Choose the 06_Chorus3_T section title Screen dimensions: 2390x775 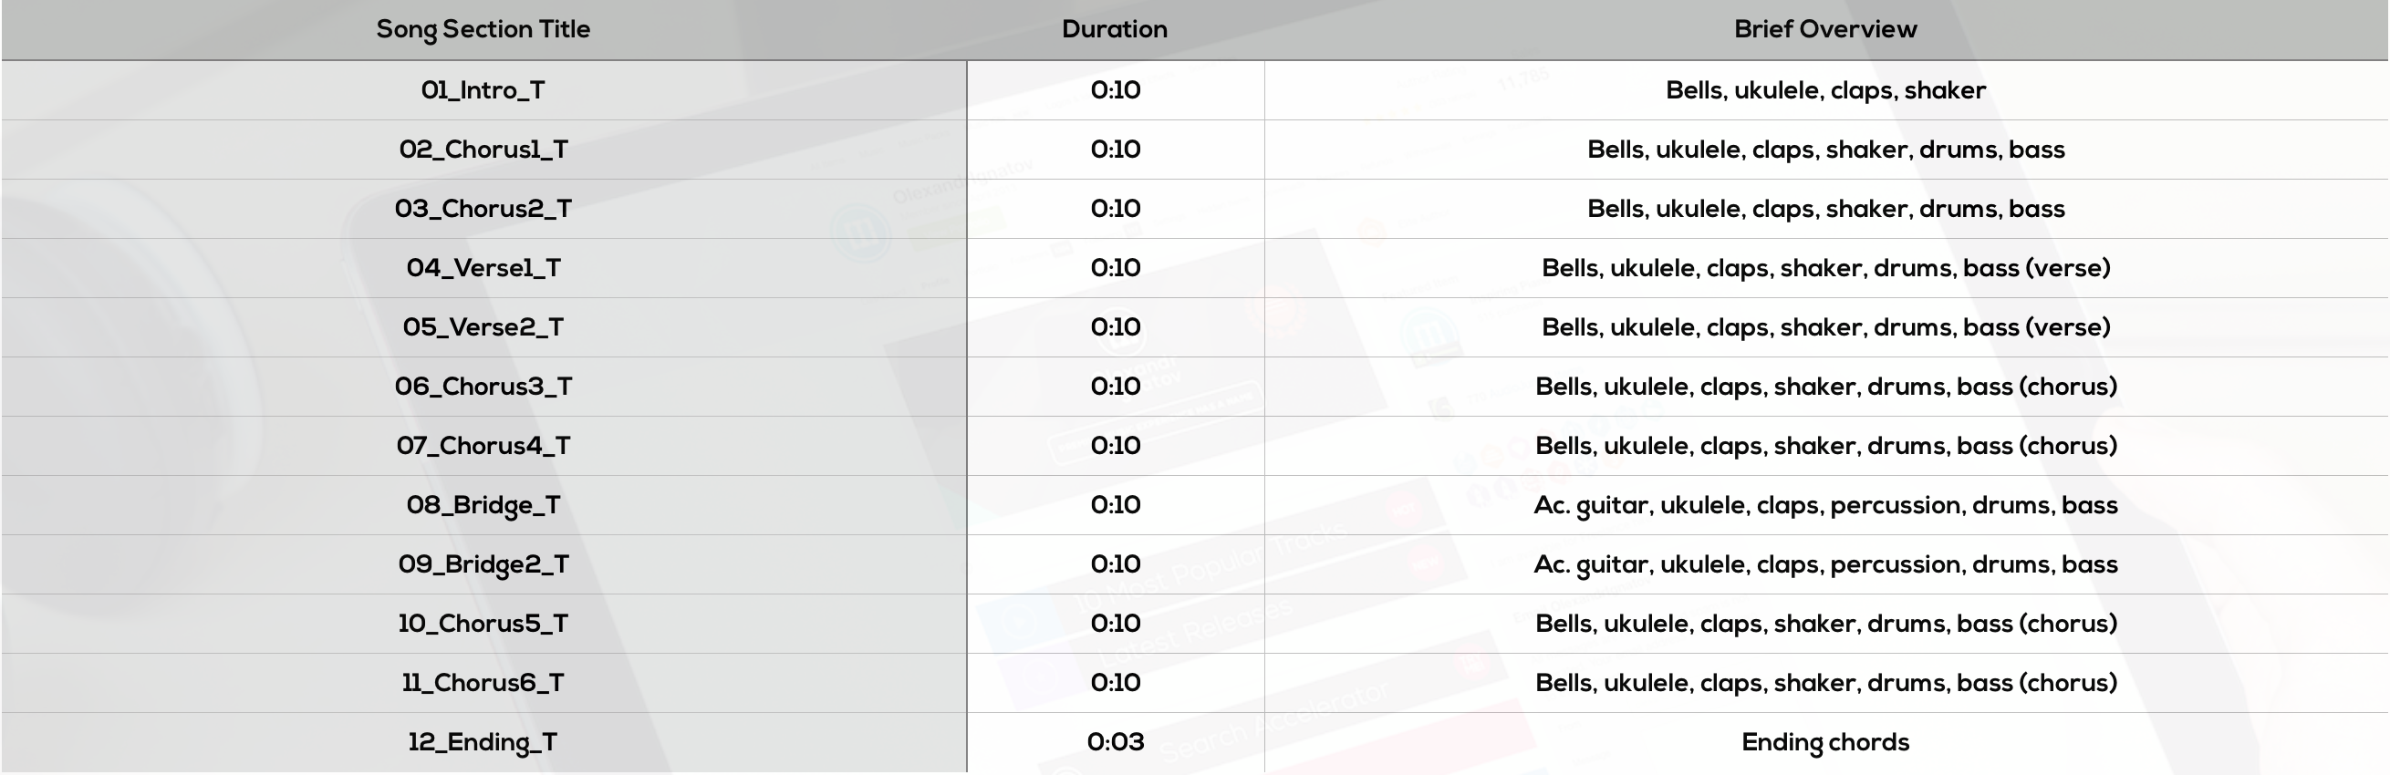(483, 387)
